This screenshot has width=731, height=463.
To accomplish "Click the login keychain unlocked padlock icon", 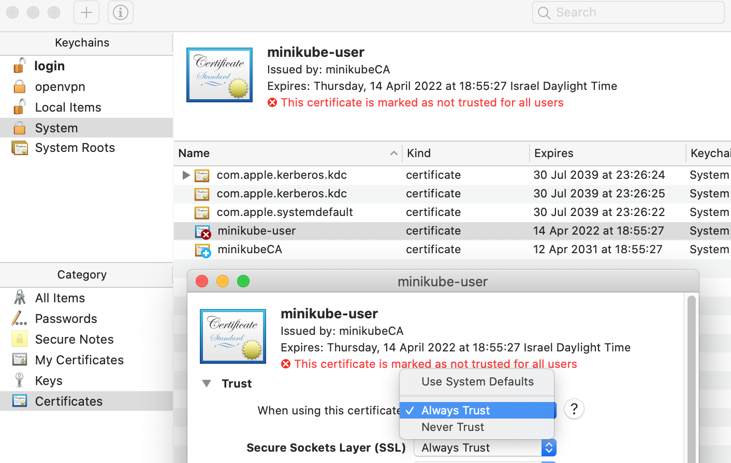I will 20,66.
